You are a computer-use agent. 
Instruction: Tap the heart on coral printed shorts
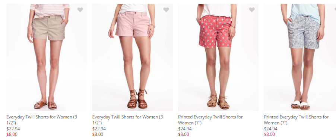click(x=252, y=10)
